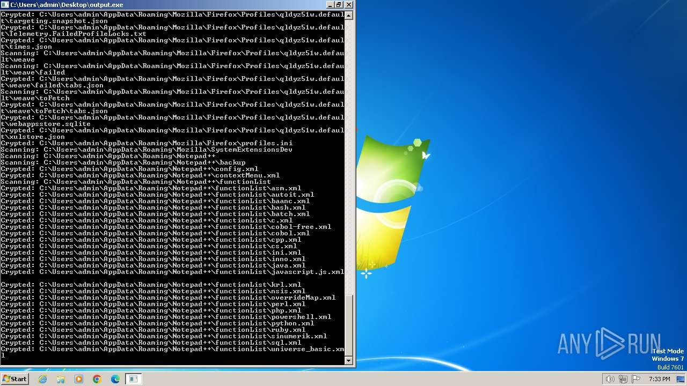
Task: Minimize the output.exe console window
Action: coord(329,5)
